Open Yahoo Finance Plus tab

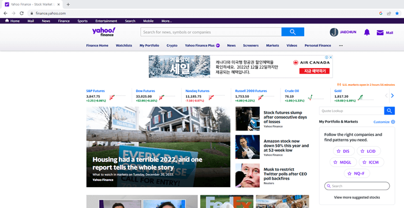pyautogui.click(x=202, y=46)
